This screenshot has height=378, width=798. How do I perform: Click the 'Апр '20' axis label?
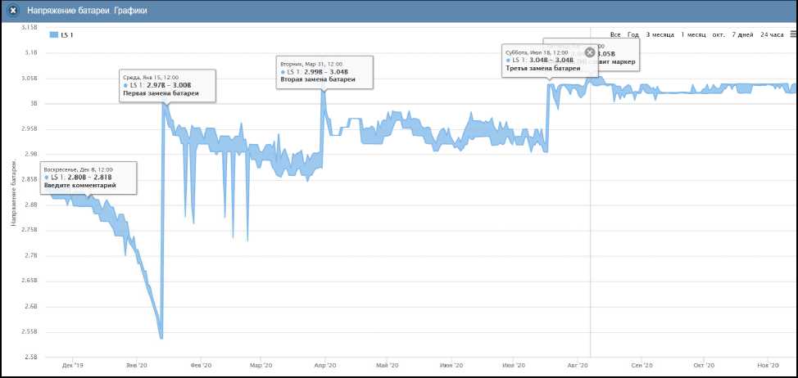coord(325,365)
